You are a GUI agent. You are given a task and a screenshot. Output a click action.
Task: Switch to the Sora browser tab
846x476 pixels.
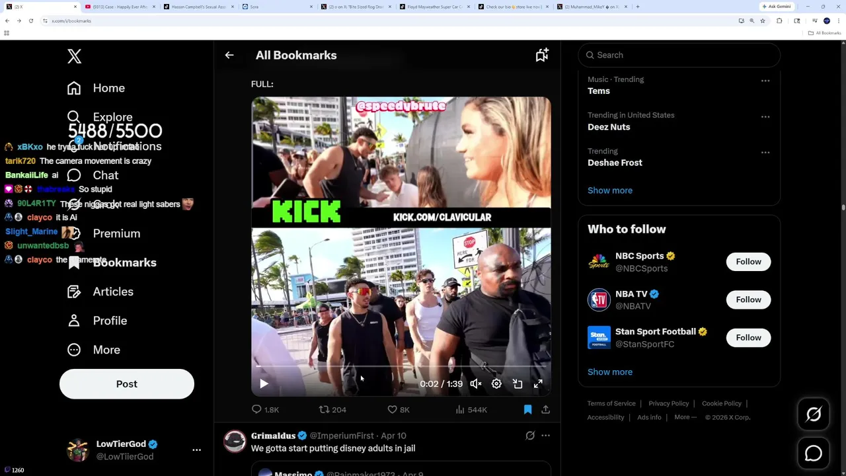click(x=278, y=7)
